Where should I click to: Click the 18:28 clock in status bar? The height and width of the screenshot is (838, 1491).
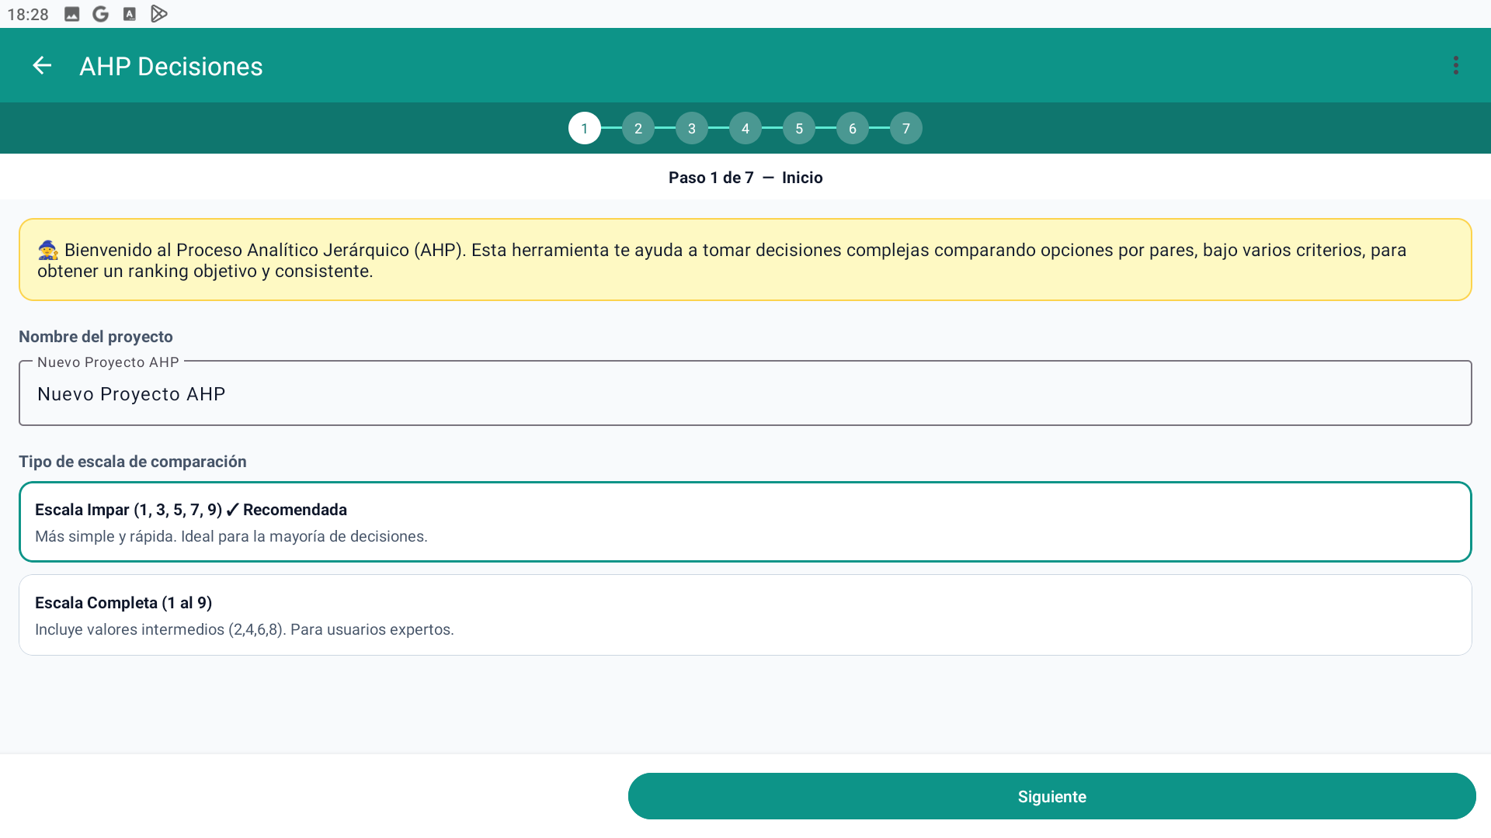pyautogui.click(x=28, y=15)
